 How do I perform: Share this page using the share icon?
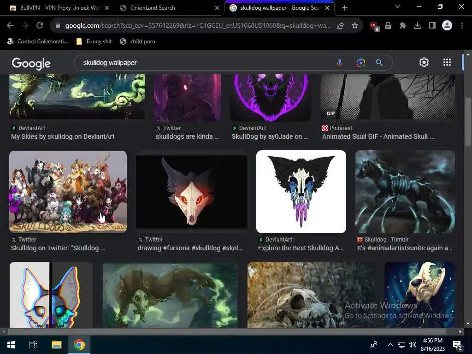(x=340, y=26)
